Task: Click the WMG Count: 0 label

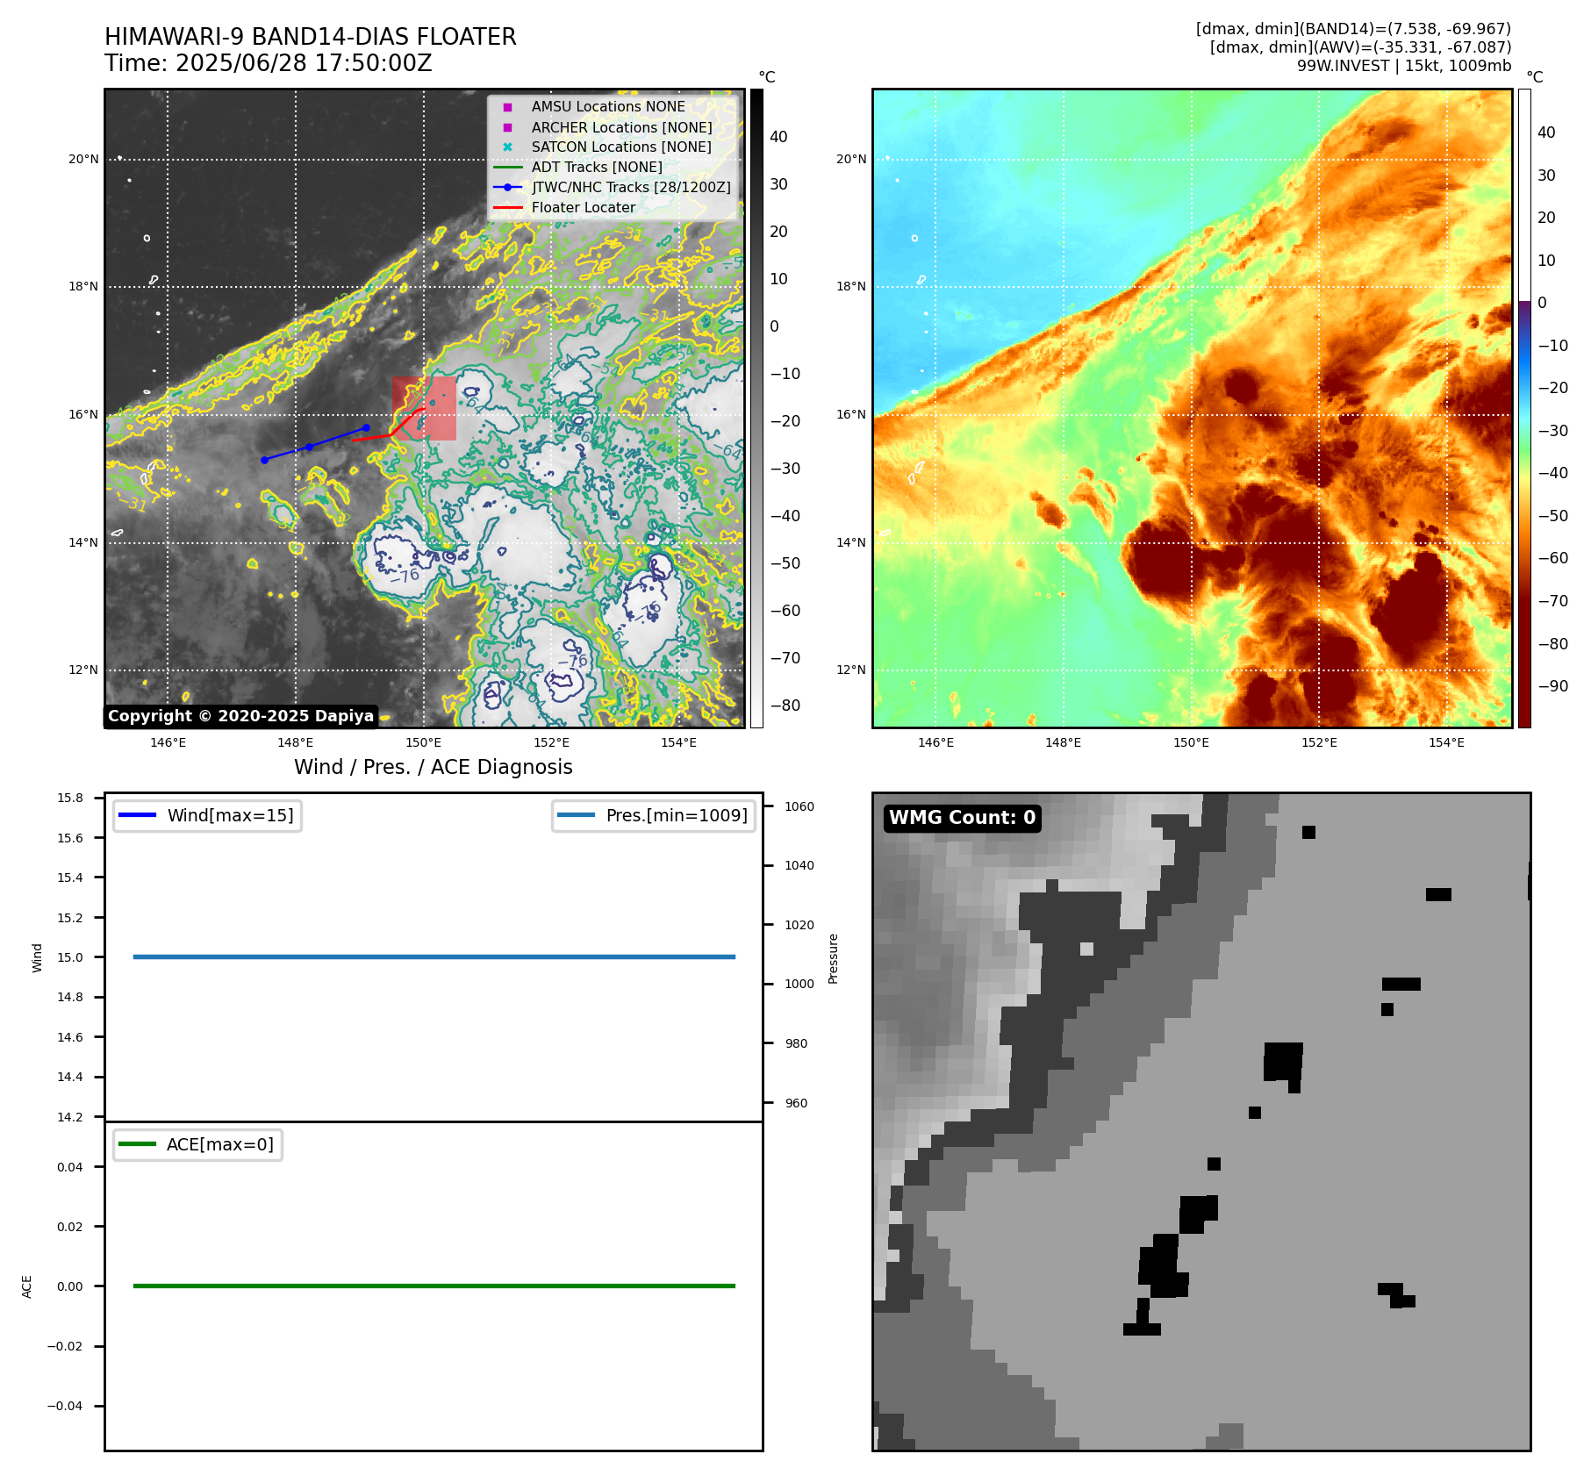Action: tap(963, 818)
